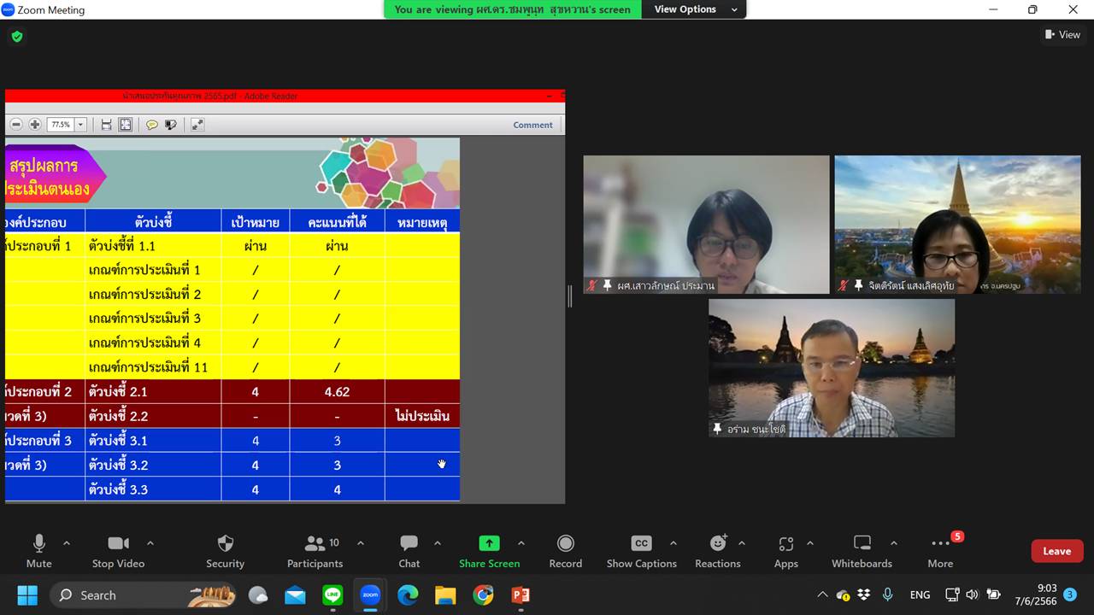Select ผศ.เสาวลักษณ์ ประมาน video tile

tap(706, 225)
